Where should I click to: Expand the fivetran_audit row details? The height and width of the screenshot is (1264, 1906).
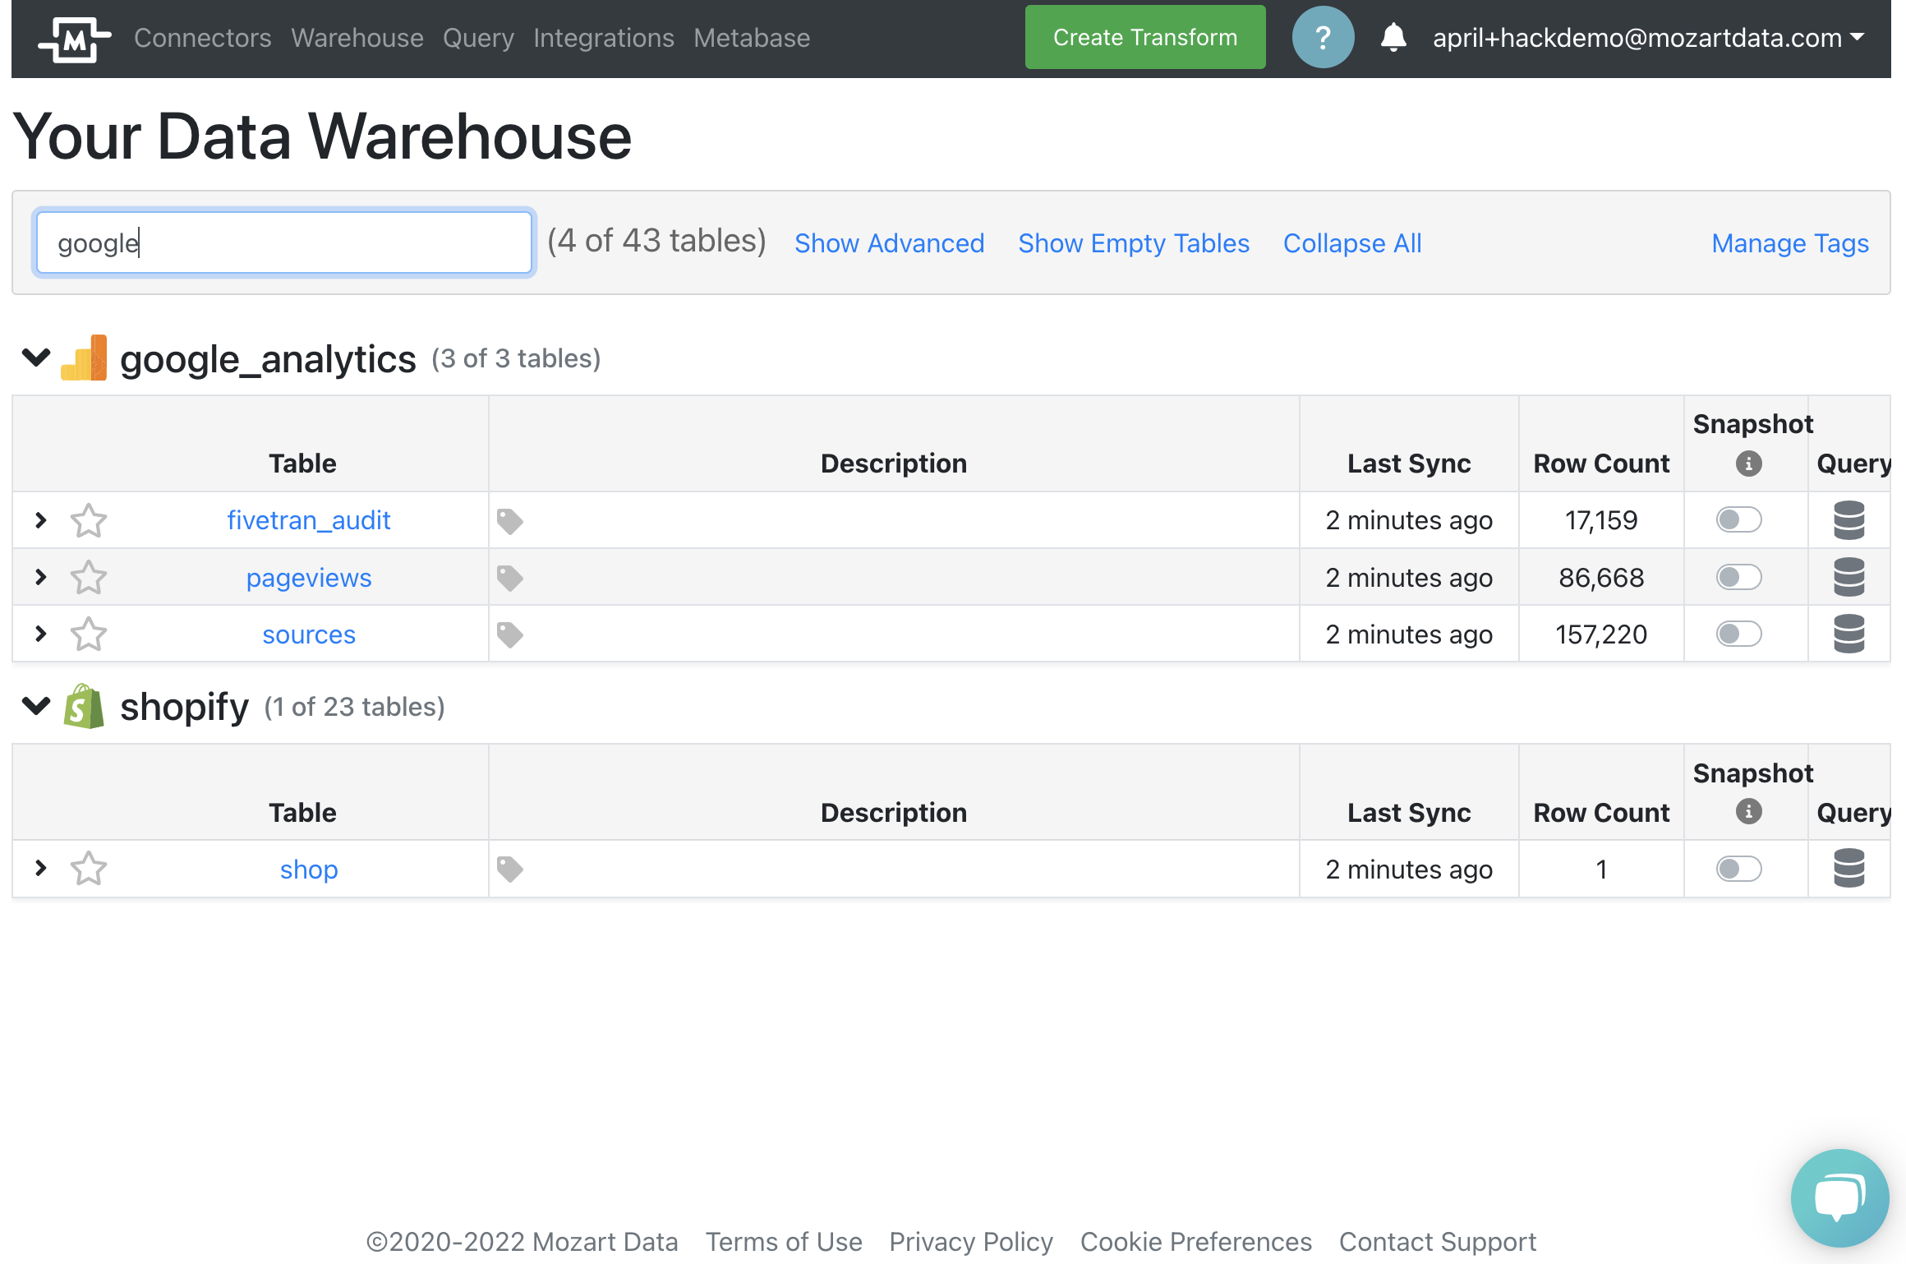(x=40, y=520)
